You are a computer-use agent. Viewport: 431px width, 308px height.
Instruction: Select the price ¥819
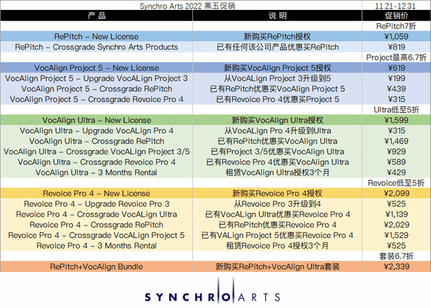pos(397,47)
